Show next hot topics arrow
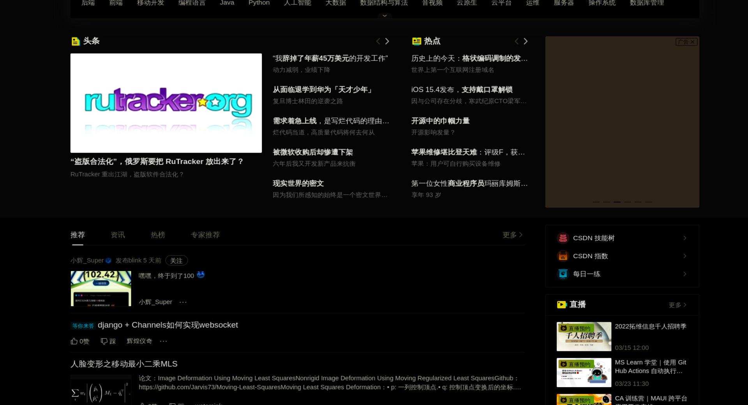Viewport: 748px width, 405px height. [x=526, y=41]
